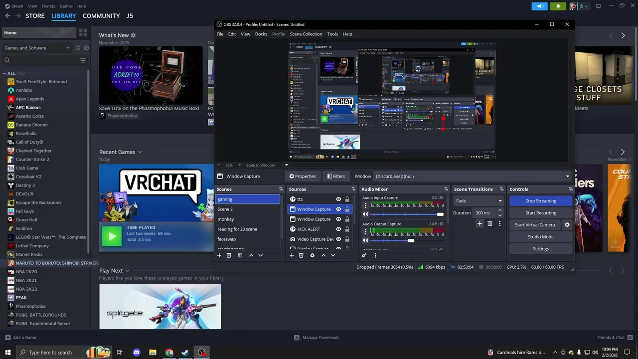Image resolution: width=638 pixels, height=359 pixels.
Task: Open virtual camera settings gear
Action: (x=567, y=225)
